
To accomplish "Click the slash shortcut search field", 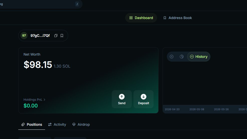I will [x=41, y=4].
